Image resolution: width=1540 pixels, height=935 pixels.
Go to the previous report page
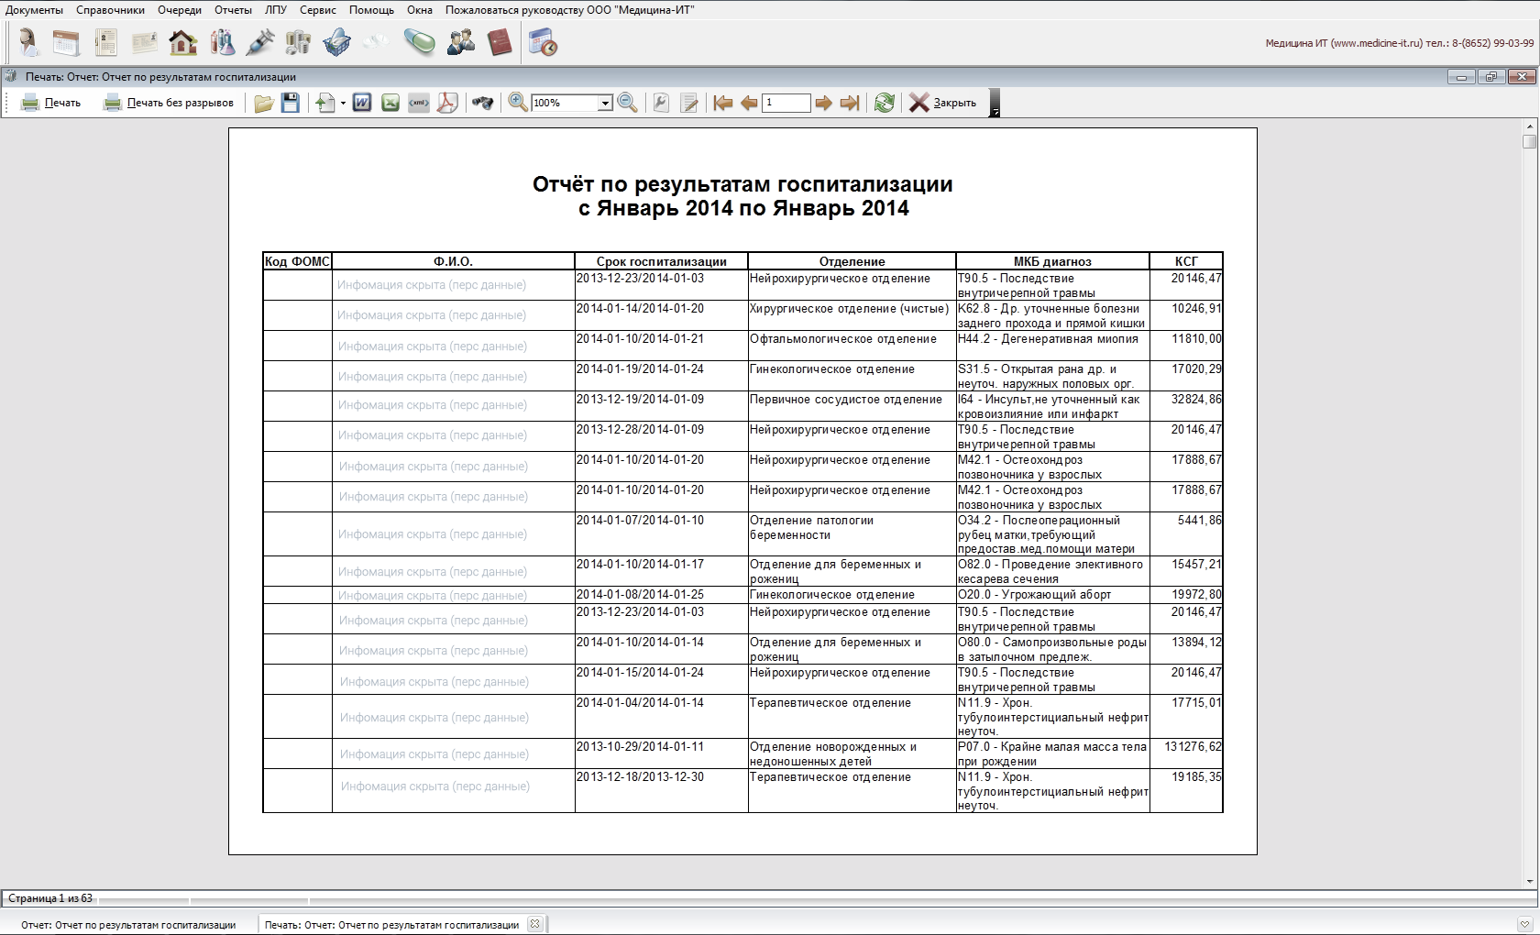[749, 103]
